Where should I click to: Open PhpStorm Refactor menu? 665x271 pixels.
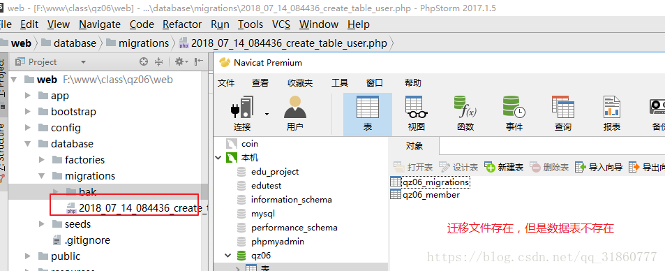(182, 24)
